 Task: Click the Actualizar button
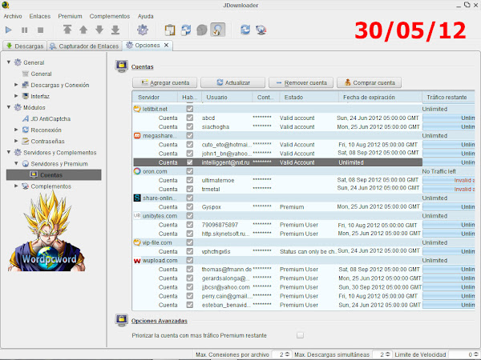[232, 82]
